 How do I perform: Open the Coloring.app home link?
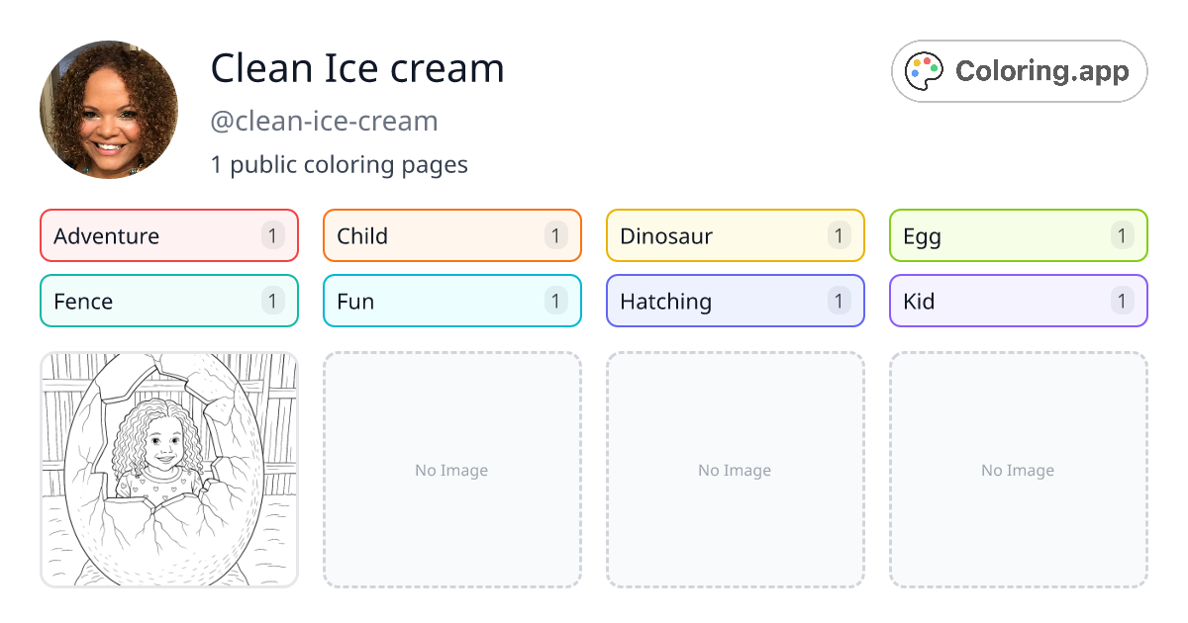pos(1019,70)
